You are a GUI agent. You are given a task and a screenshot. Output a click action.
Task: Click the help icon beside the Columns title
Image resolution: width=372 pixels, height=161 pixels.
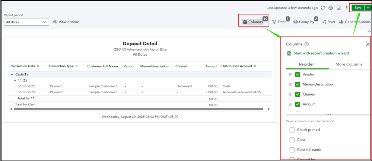click(306, 44)
